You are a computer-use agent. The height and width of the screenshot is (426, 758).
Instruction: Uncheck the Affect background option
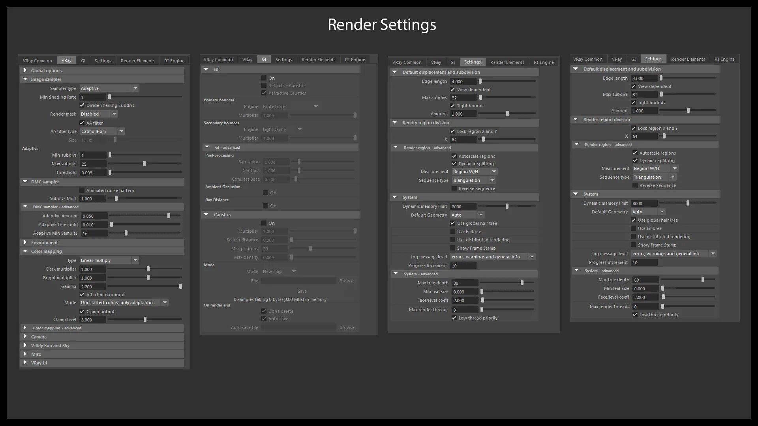pyautogui.click(x=82, y=294)
